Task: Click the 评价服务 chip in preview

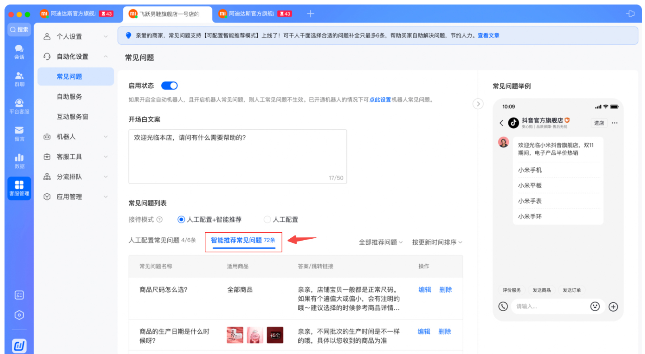Action: [x=512, y=290]
